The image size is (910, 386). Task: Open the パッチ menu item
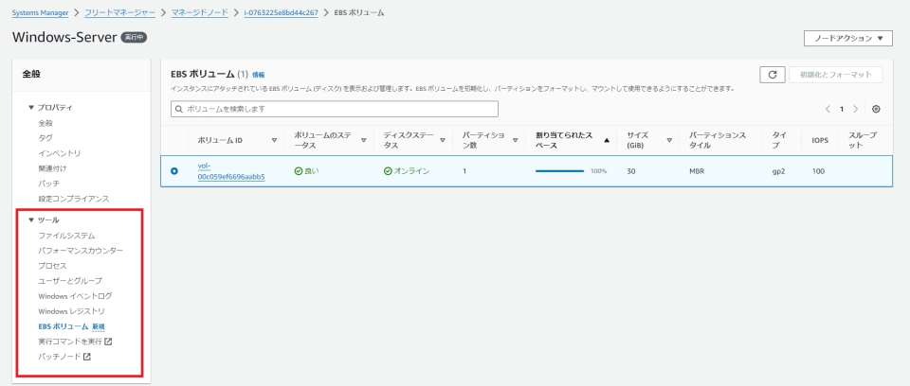pos(48,184)
